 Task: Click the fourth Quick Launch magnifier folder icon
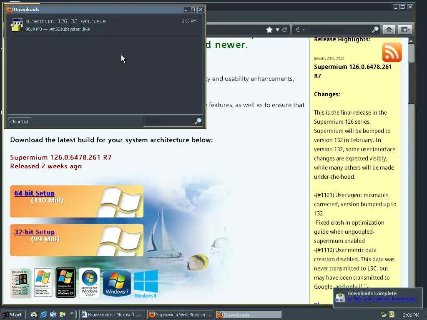63,315
